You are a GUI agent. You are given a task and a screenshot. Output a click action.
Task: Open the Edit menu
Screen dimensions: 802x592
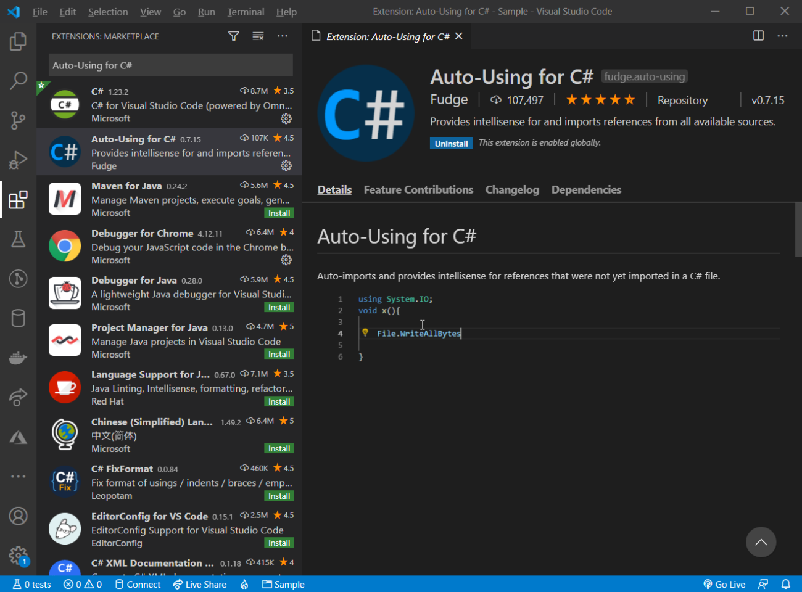(68, 12)
